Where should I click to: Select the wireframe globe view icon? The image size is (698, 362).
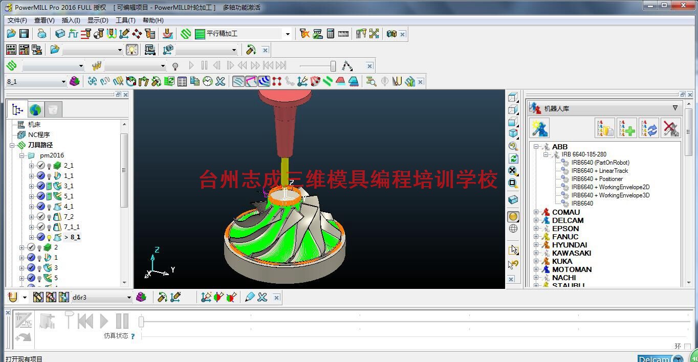(513, 229)
